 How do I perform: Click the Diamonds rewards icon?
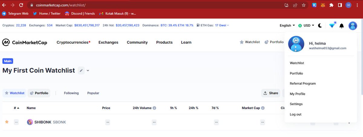[332, 26]
